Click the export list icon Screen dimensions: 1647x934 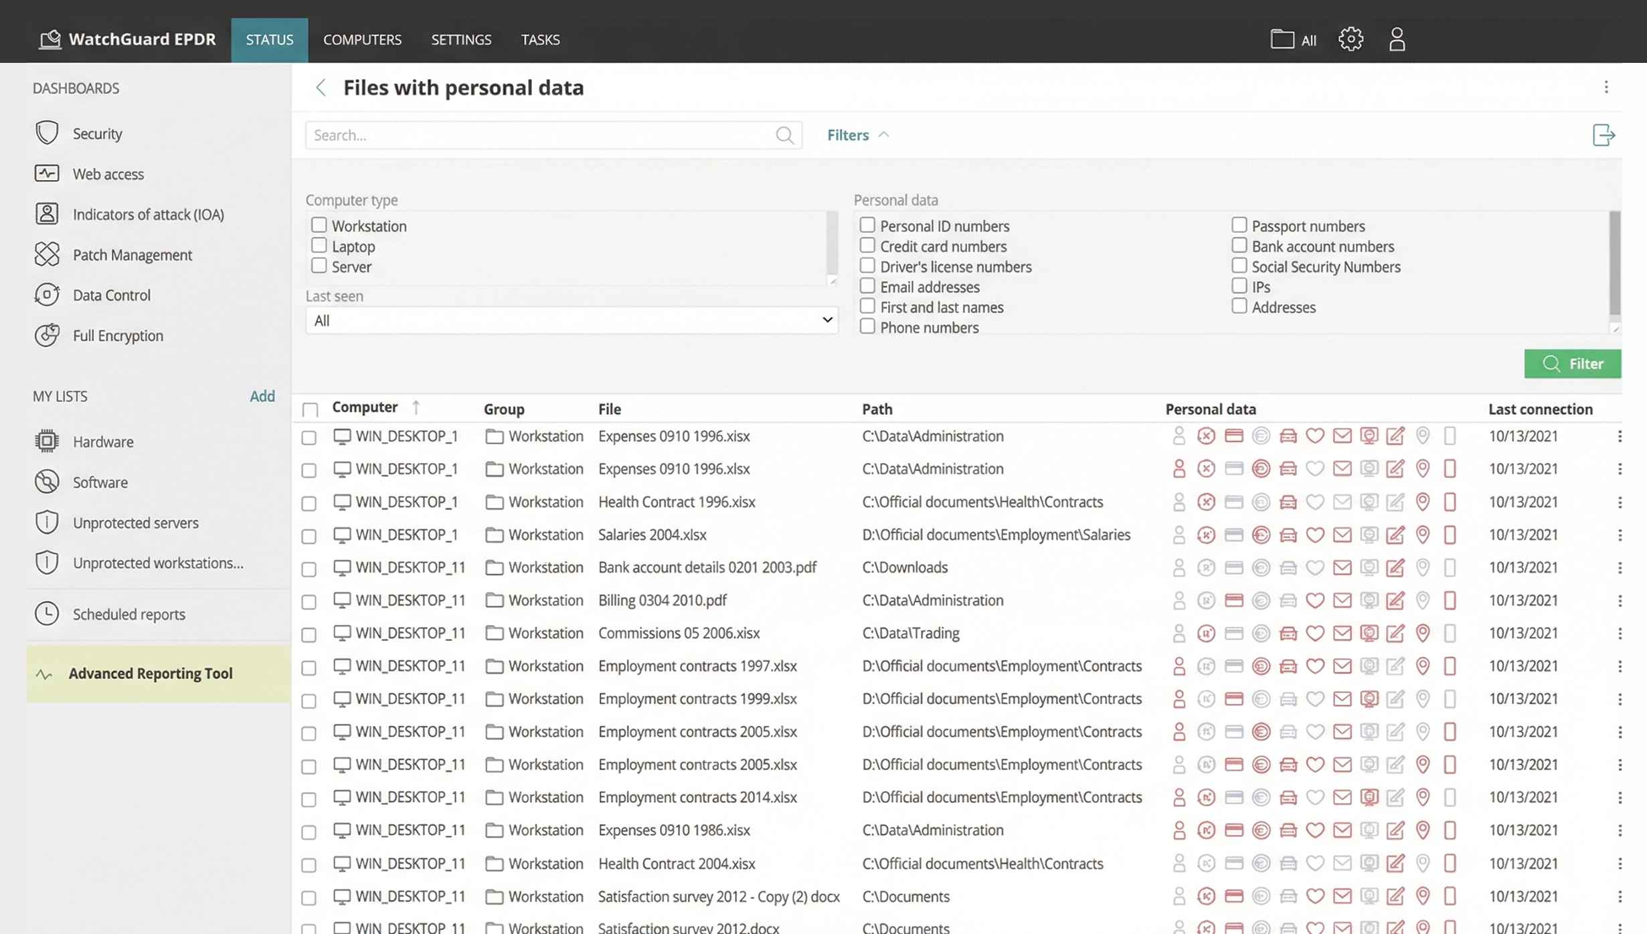pos(1603,135)
